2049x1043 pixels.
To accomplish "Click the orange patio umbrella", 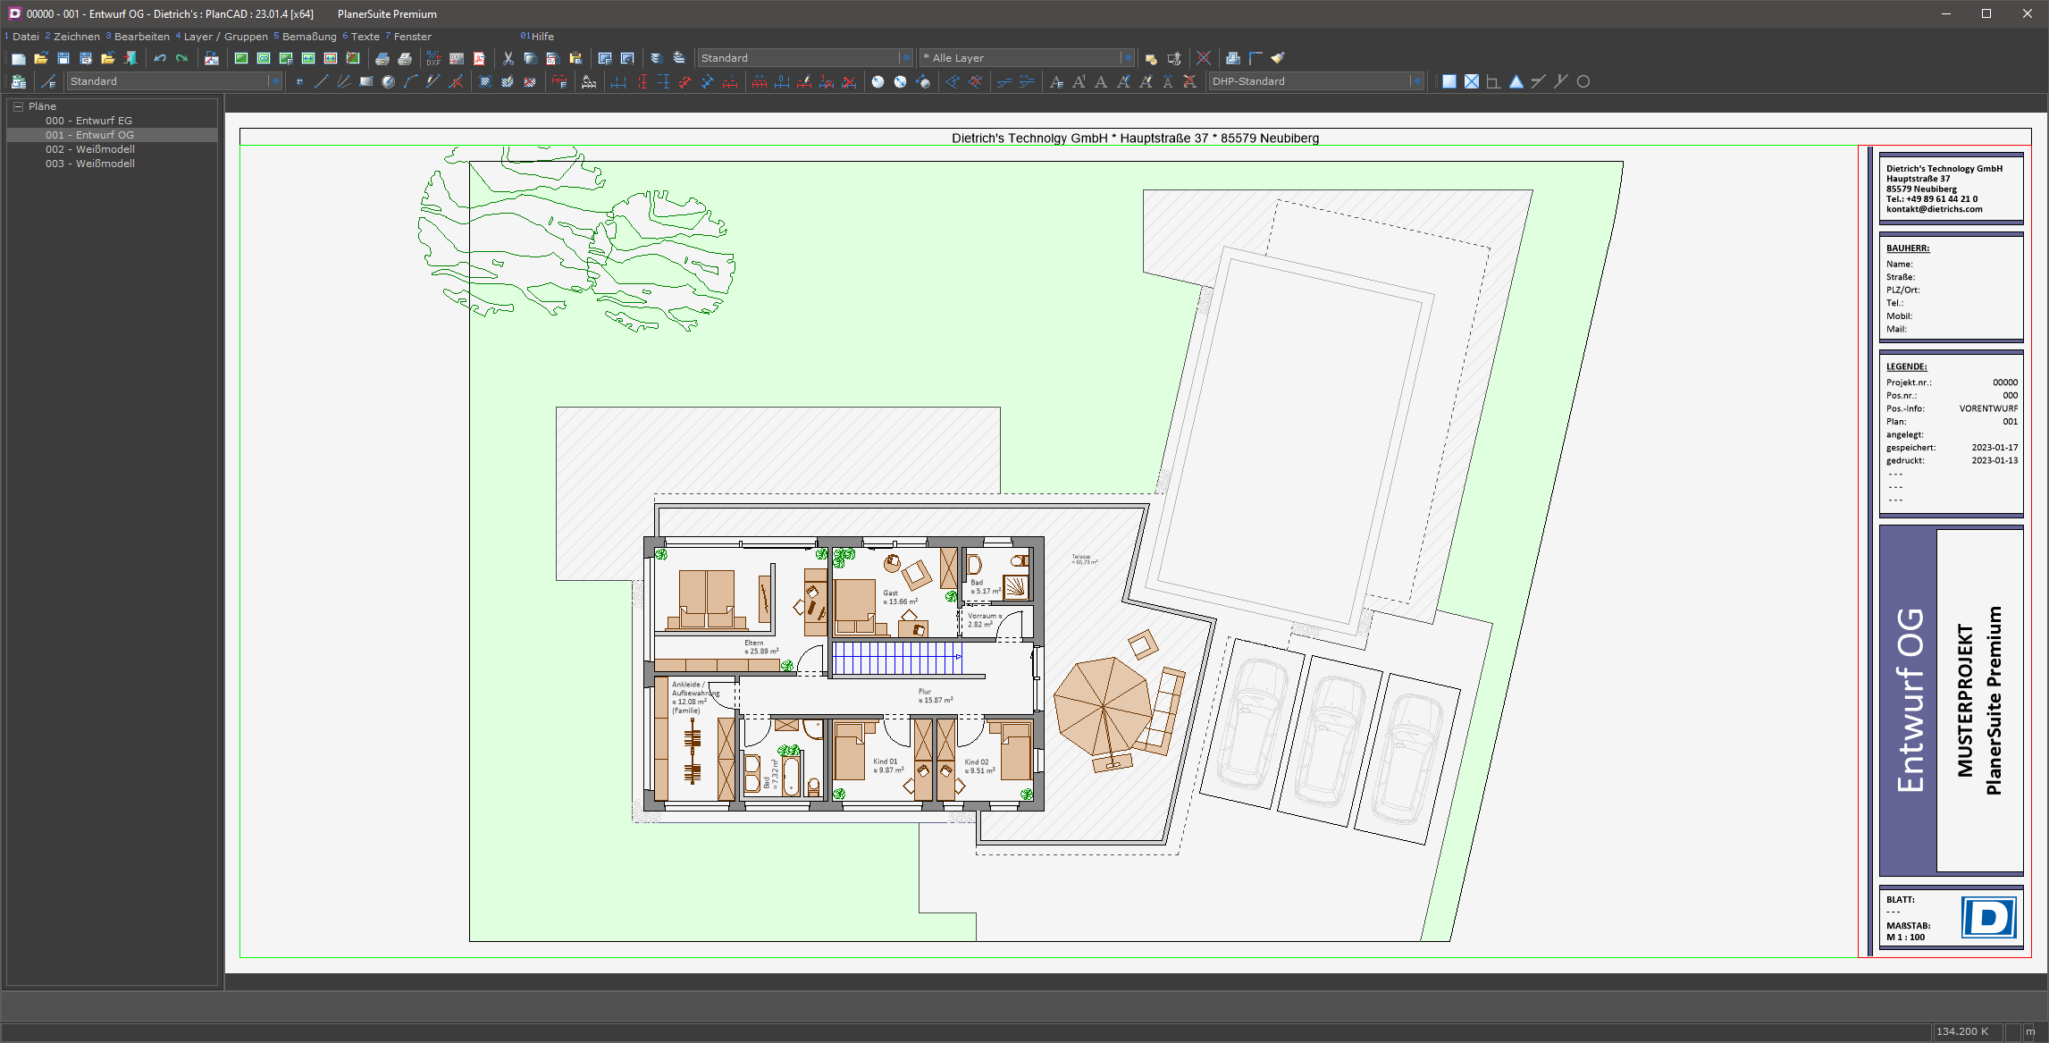I will (1104, 706).
